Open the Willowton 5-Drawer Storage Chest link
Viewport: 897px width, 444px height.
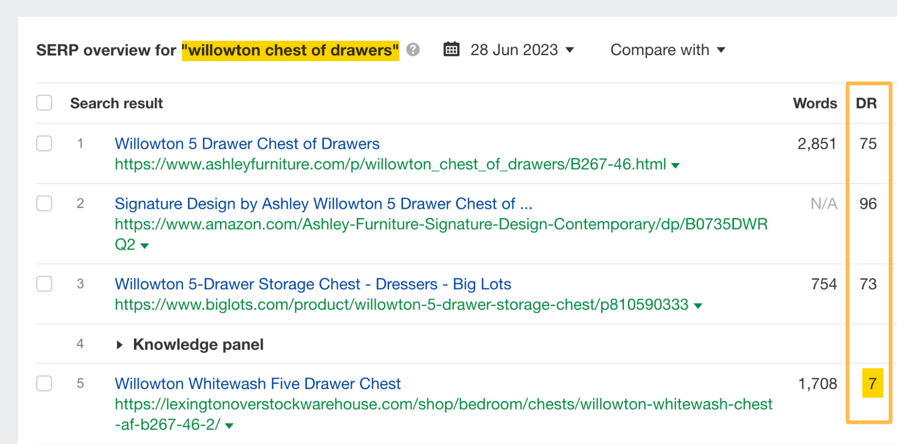coord(313,284)
